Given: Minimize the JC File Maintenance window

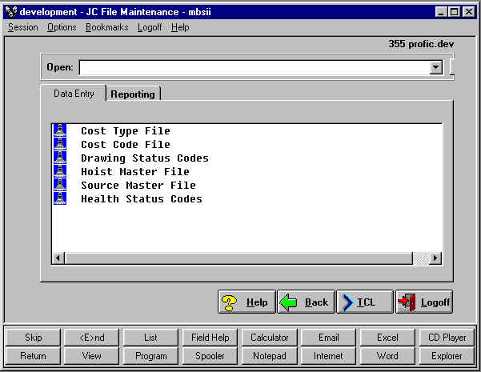Looking at the screenshot, I should 441,12.
